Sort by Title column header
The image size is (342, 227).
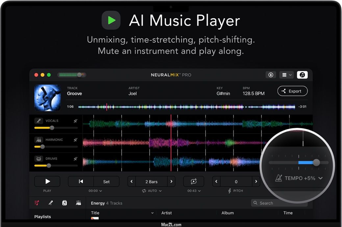(95, 213)
